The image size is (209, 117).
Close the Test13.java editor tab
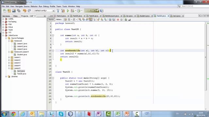click(68, 16)
